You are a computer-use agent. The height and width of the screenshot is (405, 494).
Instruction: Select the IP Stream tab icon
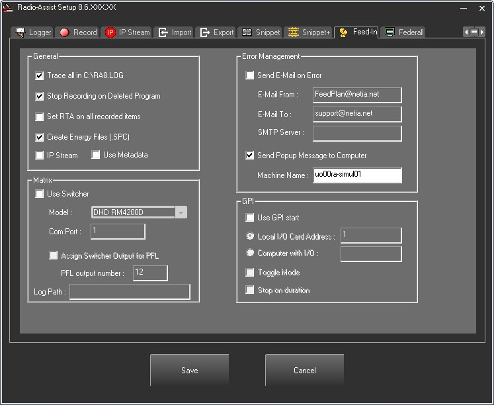pos(110,32)
